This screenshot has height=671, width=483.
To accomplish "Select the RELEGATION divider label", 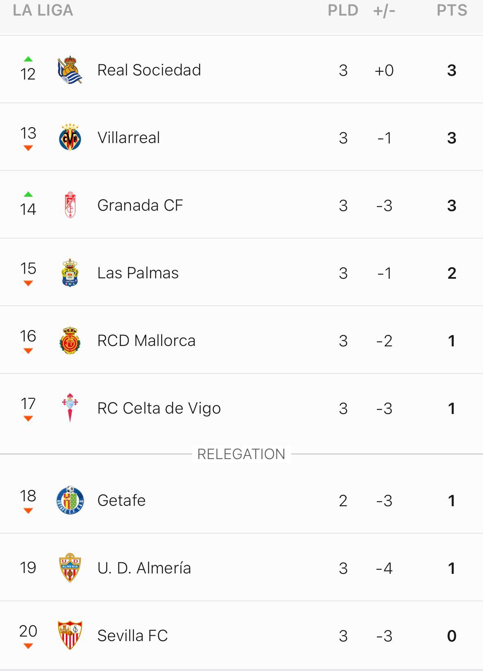I will point(241,454).
